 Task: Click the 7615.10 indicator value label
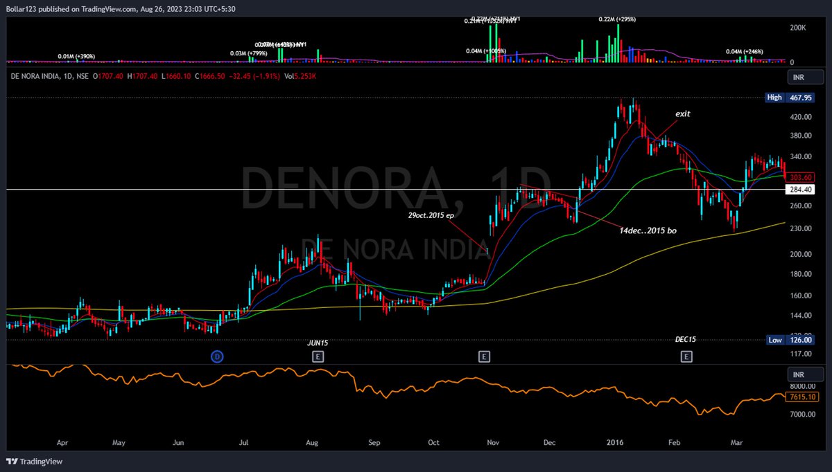[803, 397]
